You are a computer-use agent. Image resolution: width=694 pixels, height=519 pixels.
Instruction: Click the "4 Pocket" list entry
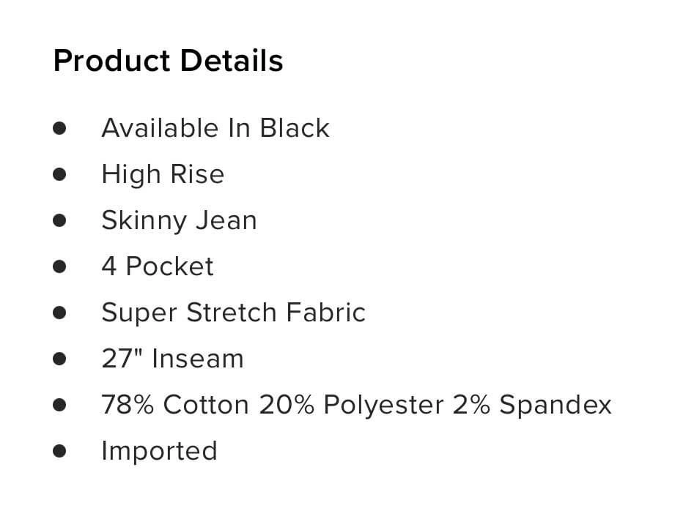pos(158,266)
